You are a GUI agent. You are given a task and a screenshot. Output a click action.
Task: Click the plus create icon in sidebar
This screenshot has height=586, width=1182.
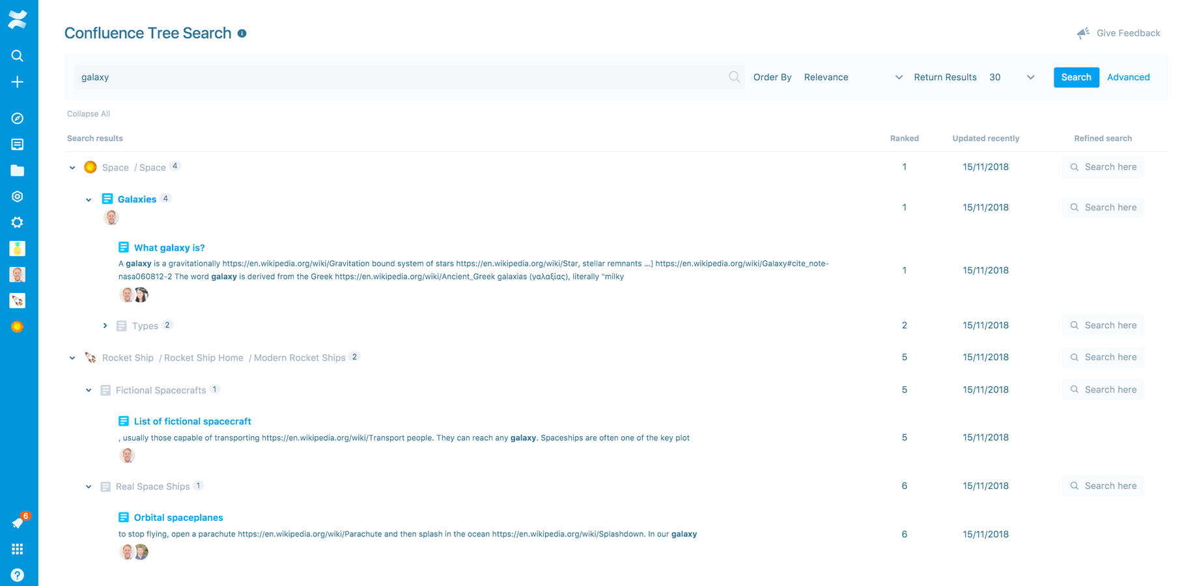coord(18,82)
